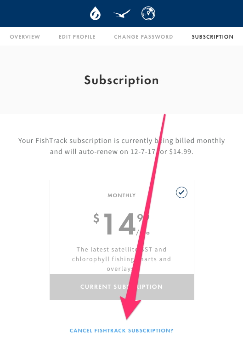Screen dimensions: 243x343
Task: Click the Subscription page heading
Action: (121, 80)
